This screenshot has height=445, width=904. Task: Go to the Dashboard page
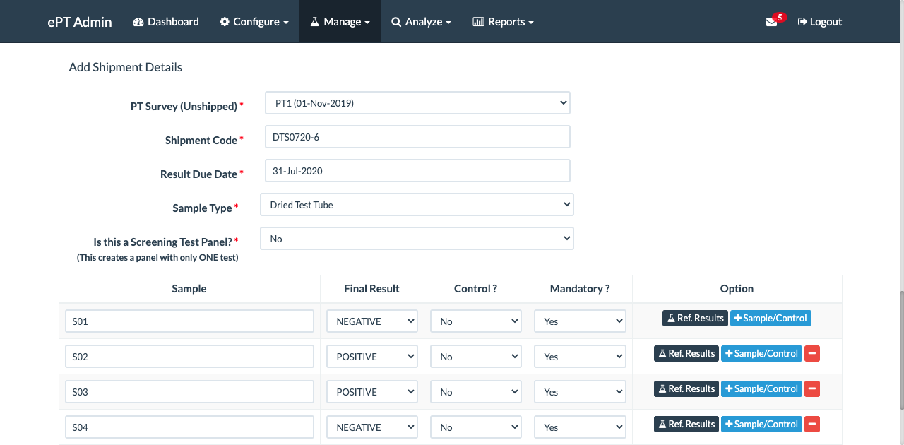166,22
